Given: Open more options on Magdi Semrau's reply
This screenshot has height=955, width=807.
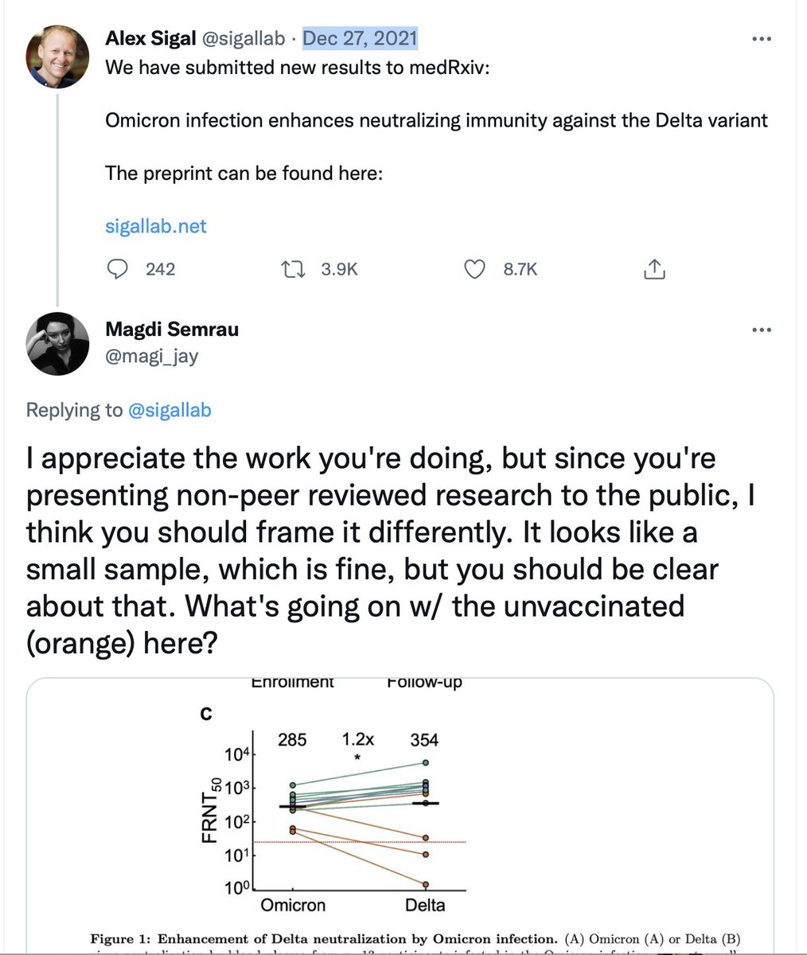Looking at the screenshot, I should [761, 329].
